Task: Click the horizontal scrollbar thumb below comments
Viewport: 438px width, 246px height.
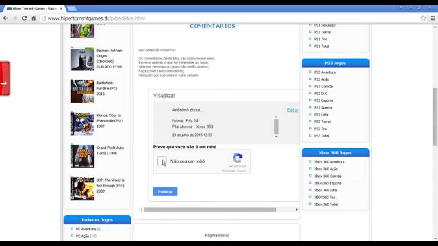Action: pos(210,209)
